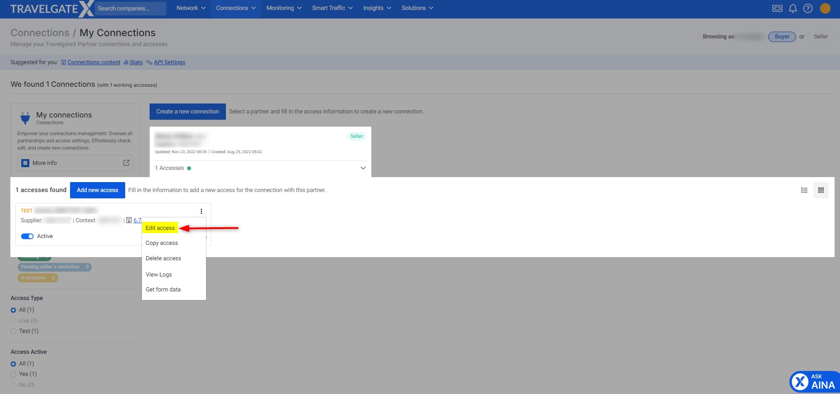Choose Delete access from the context menu
The width and height of the screenshot is (840, 394).
point(163,258)
